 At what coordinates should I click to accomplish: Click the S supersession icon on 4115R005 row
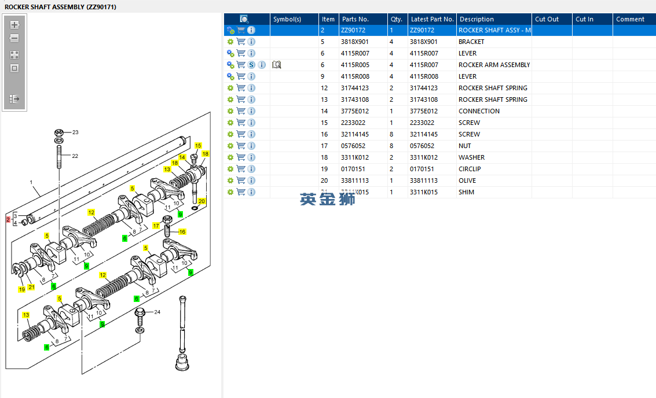[x=251, y=65]
